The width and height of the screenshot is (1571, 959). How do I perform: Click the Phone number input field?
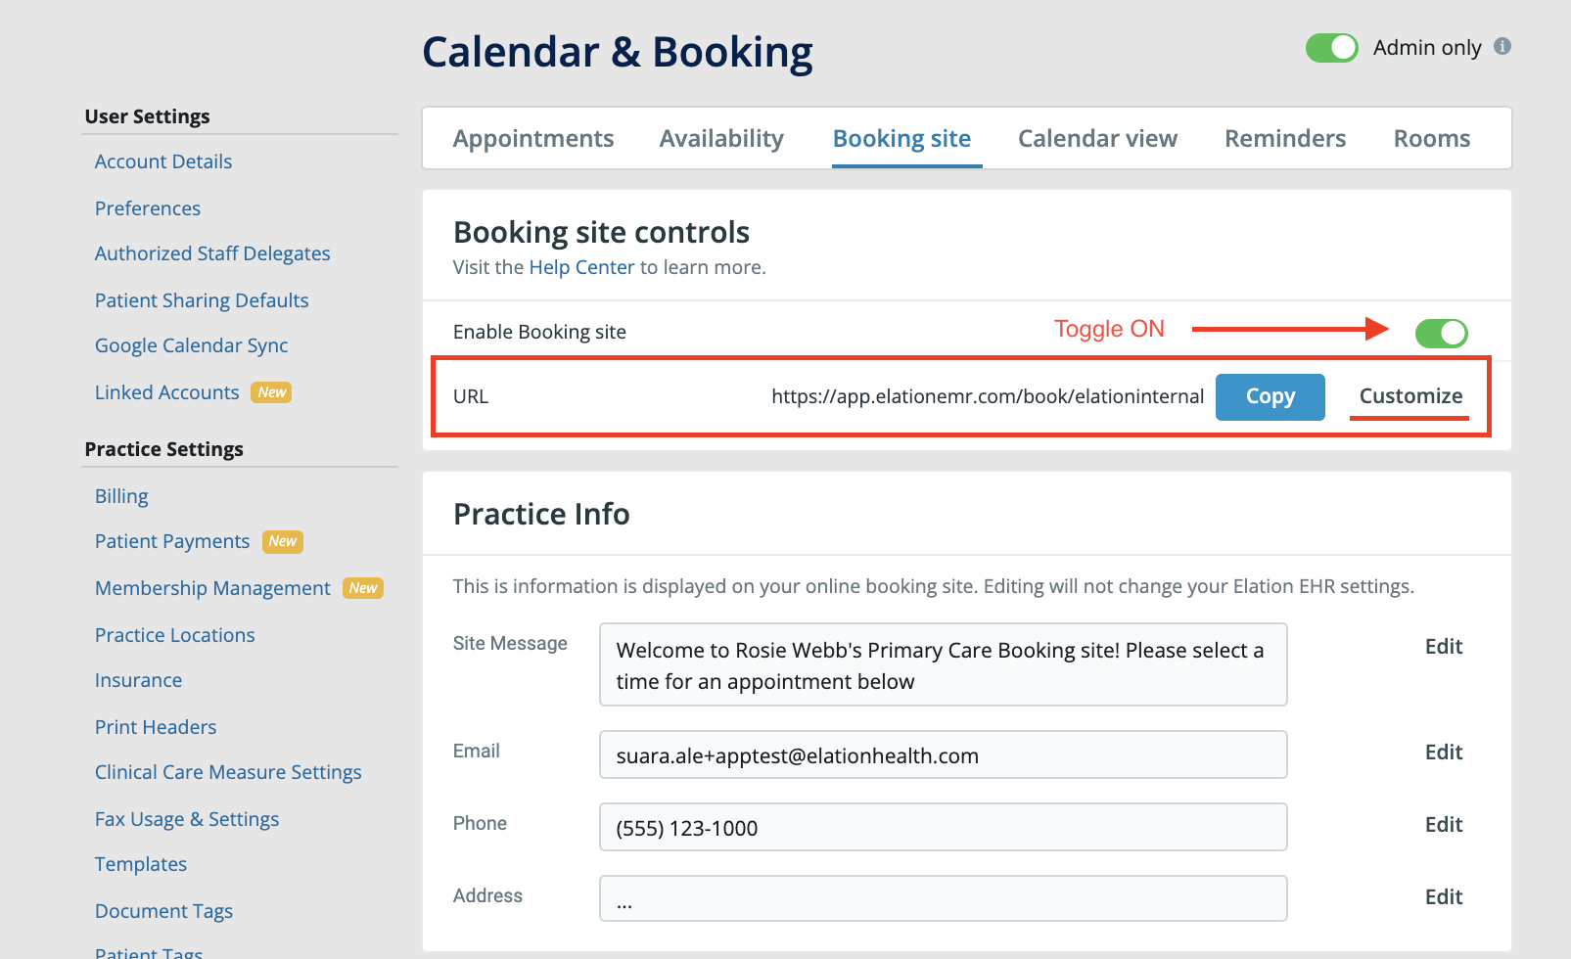942,827
